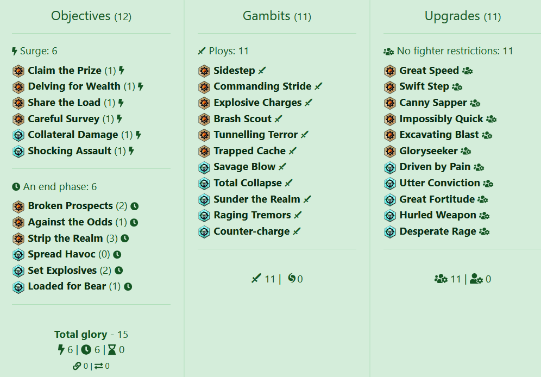Viewport: 541px width, 377px height.
Task: Click the fighters icon after Canny Sapper
Action: 475,103
